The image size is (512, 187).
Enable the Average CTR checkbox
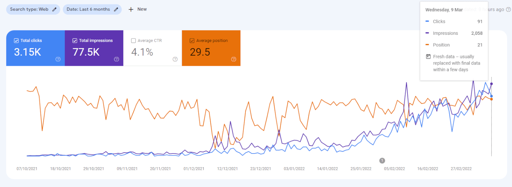coord(133,41)
